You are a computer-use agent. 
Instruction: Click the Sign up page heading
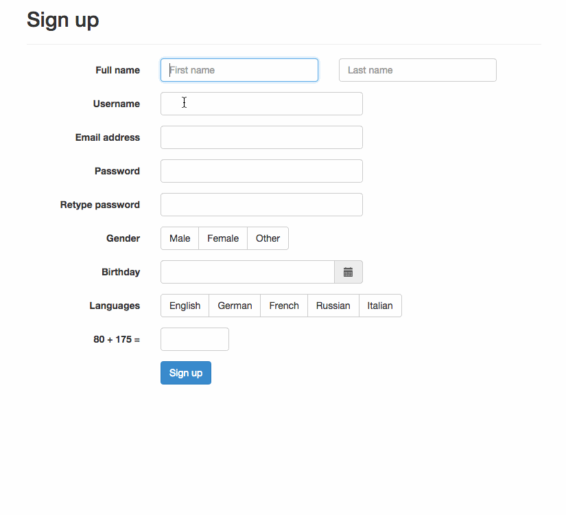[x=62, y=20]
